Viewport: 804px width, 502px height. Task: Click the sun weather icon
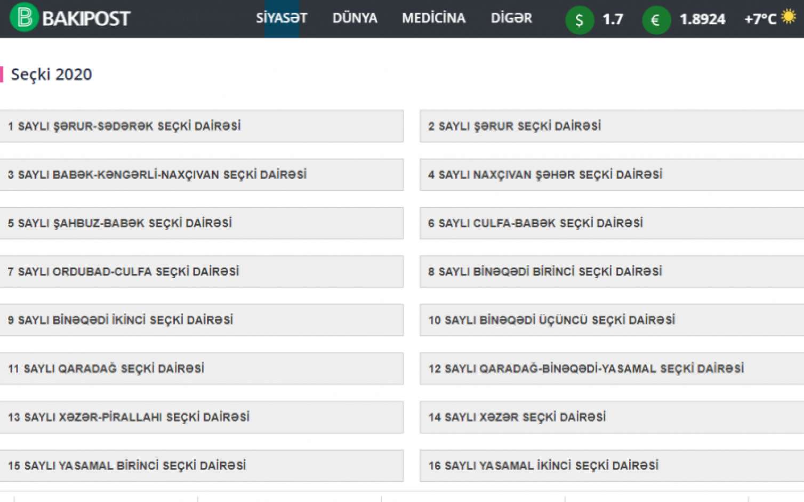coord(788,17)
